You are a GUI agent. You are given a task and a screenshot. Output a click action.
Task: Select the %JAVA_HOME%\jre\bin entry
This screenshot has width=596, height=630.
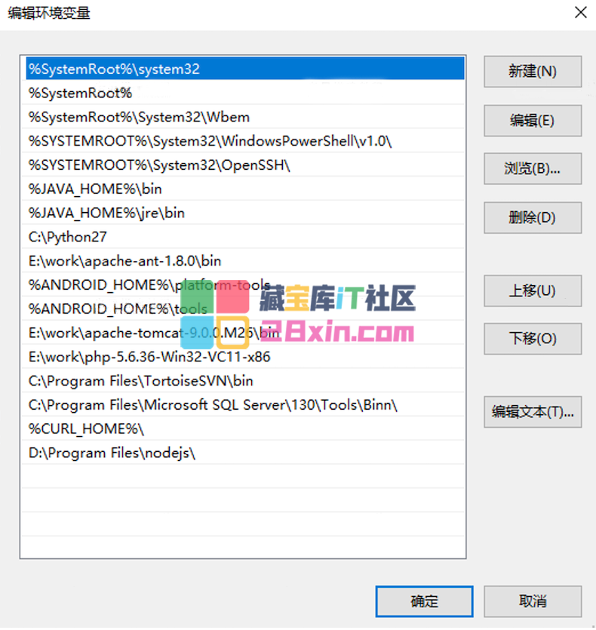106,213
